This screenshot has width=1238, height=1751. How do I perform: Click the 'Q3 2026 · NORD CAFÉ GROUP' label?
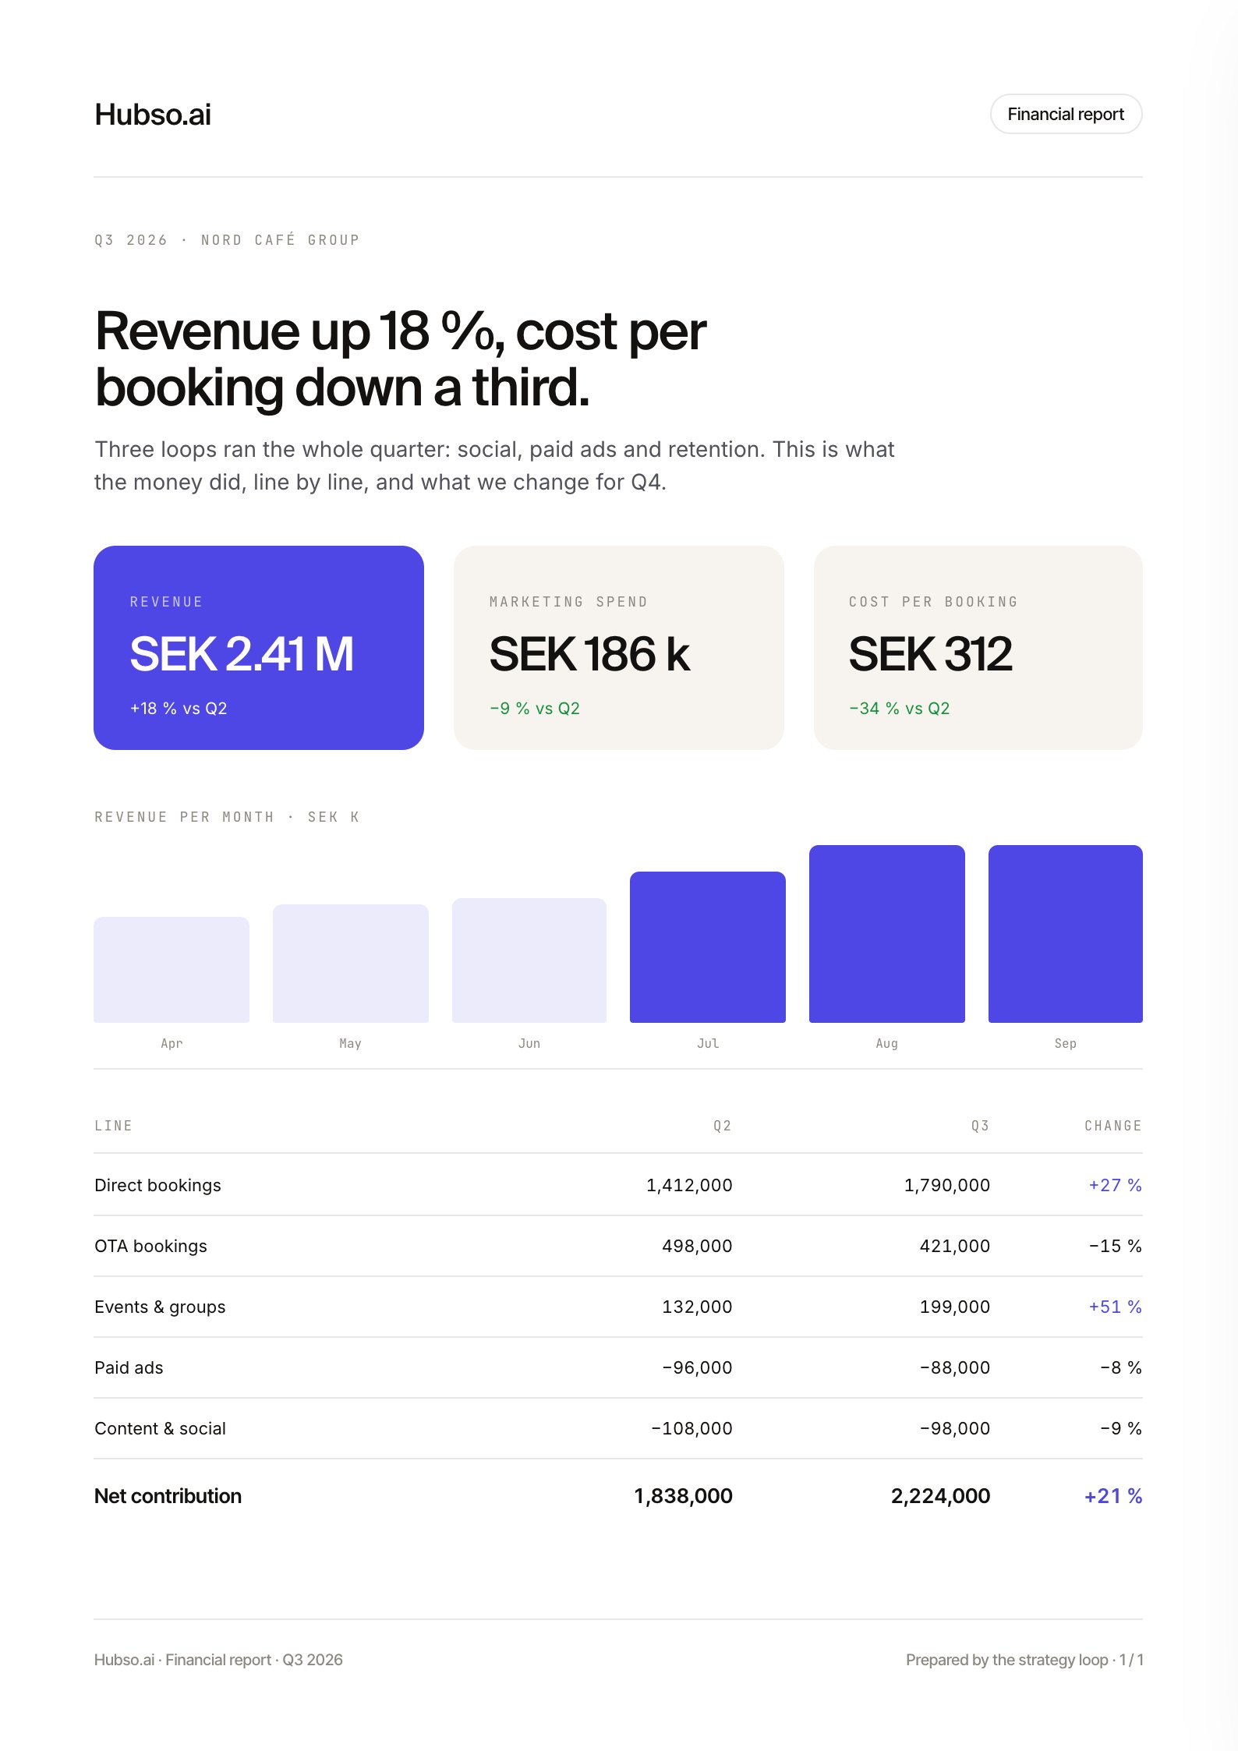[x=227, y=240]
